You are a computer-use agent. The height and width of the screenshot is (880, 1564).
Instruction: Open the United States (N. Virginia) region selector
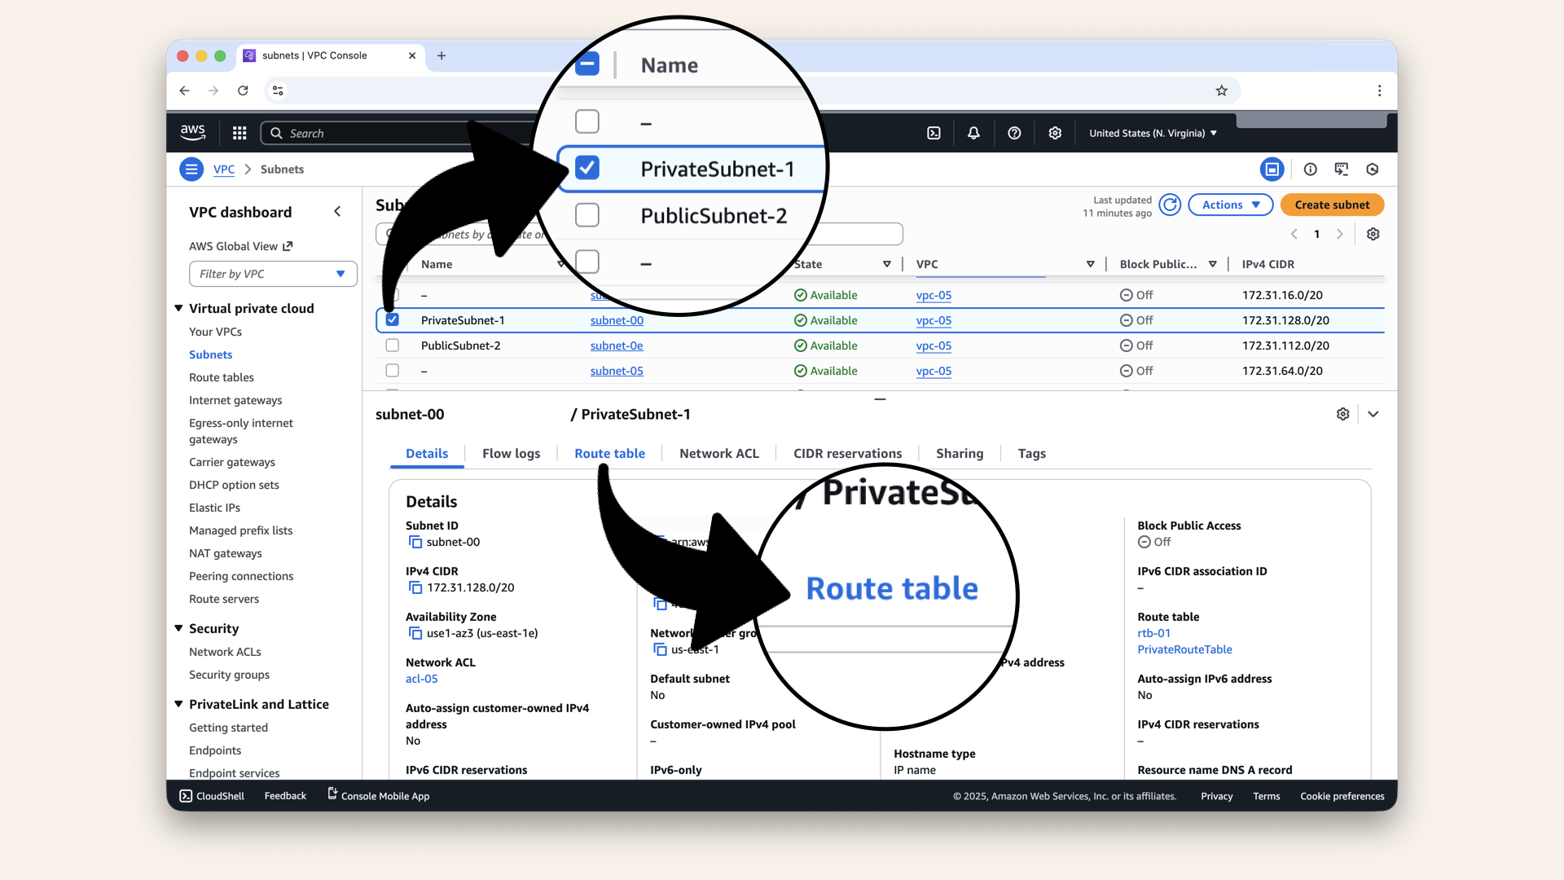click(1151, 133)
